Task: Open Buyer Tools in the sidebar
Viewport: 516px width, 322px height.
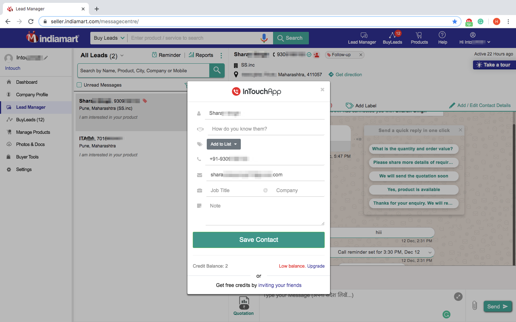Action: coord(27,157)
